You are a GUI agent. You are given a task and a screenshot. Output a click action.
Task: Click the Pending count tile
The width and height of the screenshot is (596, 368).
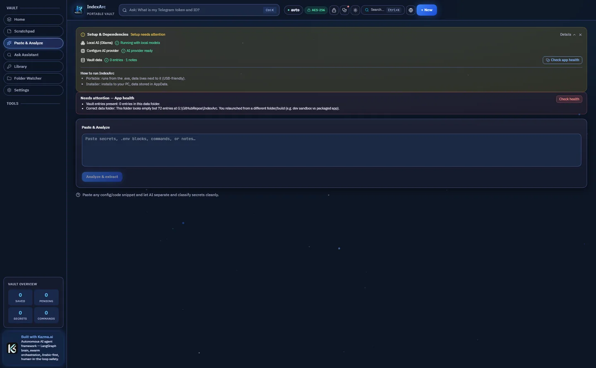[x=46, y=297]
